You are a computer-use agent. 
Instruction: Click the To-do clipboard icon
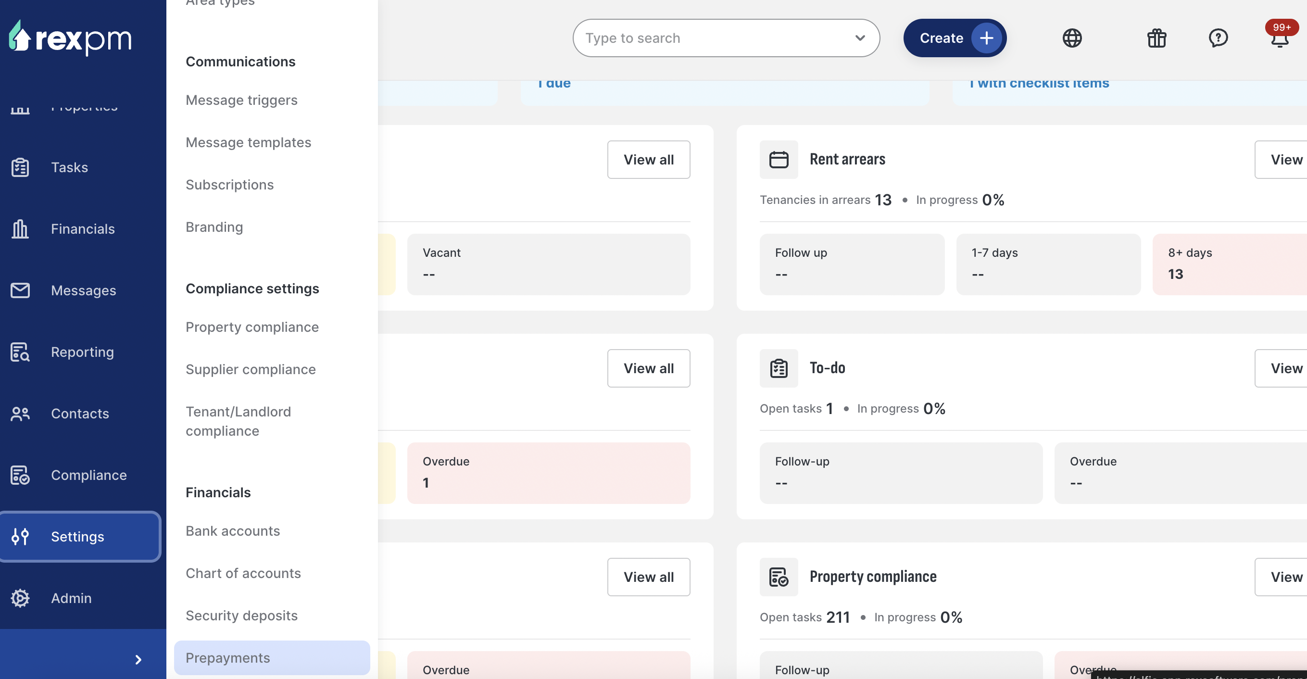click(x=779, y=368)
